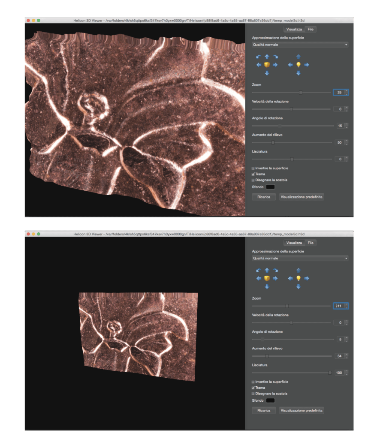Enable 'Invertire la superficie' in top window
The height and width of the screenshot is (439, 374).
tap(253, 168)
